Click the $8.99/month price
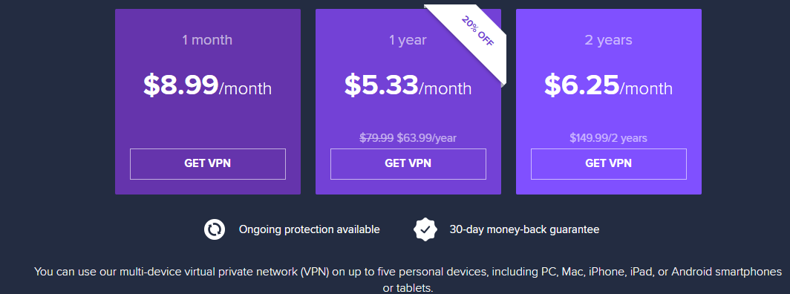 pos(208,85)
